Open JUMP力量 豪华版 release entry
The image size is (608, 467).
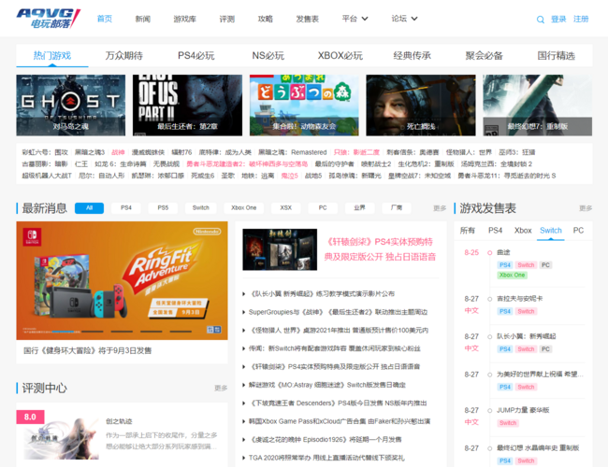pyautogui.click(x=523, y=410)
